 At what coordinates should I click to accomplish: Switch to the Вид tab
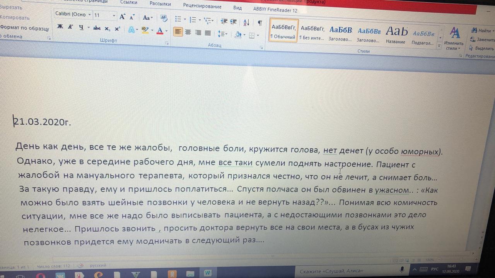pos(237,8)
